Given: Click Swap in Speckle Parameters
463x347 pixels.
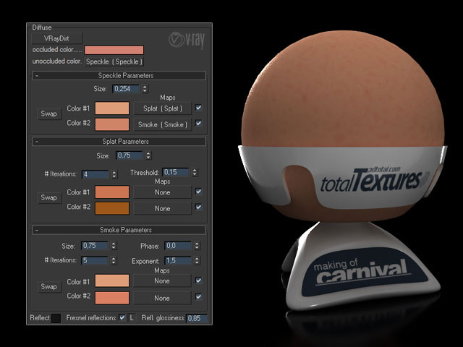Looking at the screenshot, I should tap(49, 114).
